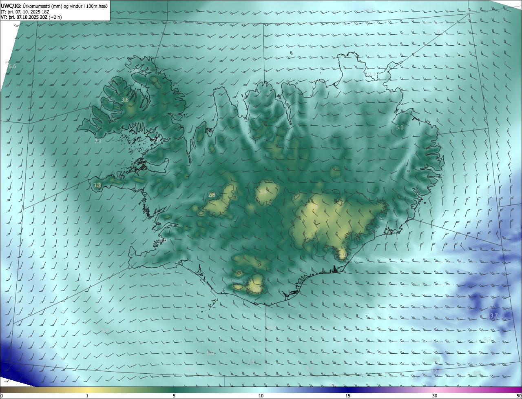Screen dimensions: 522x399
Task: Click the colorbar tick label 50
Action: (519, 396)
